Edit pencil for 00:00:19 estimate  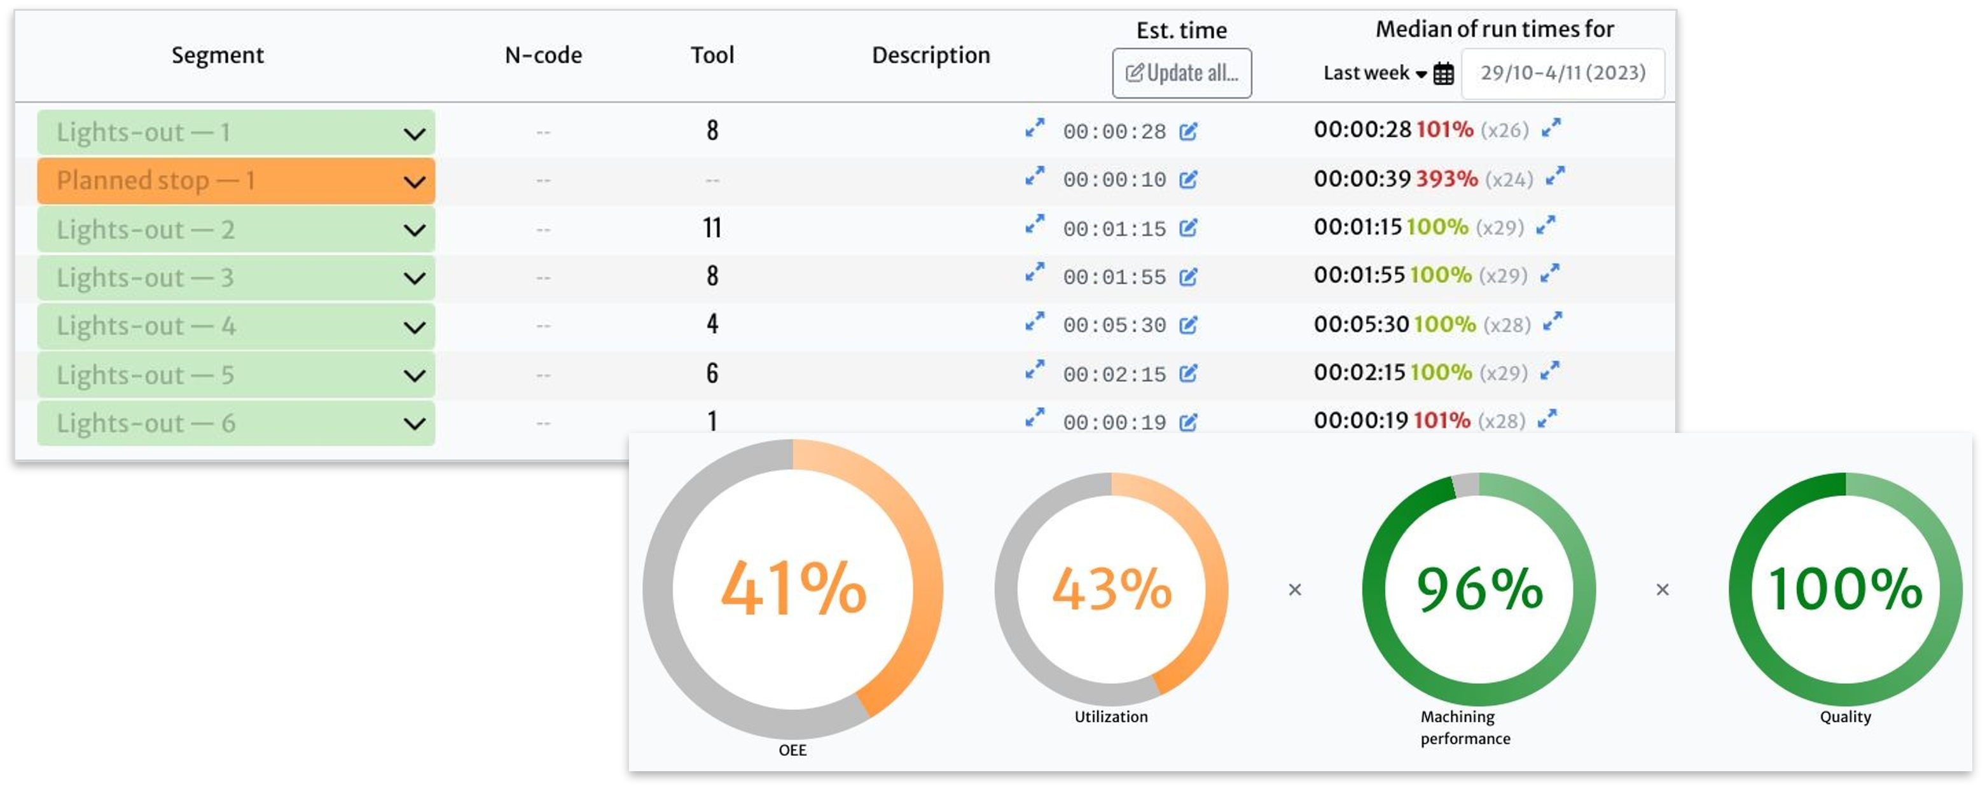(x=1188, y=422)
